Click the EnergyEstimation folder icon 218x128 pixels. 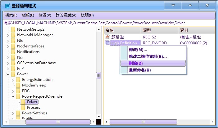(18, 80)
